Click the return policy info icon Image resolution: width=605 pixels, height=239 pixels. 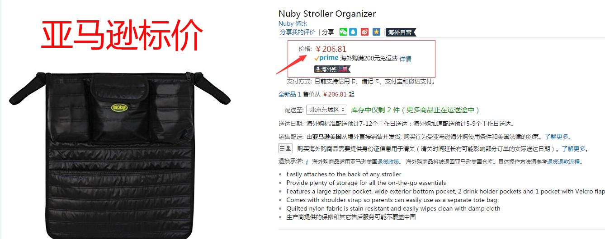point(307,162)
